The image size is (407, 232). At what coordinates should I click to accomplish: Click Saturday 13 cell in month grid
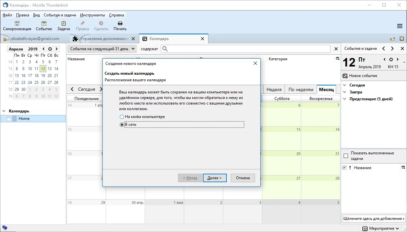click(x=282, y=139)
